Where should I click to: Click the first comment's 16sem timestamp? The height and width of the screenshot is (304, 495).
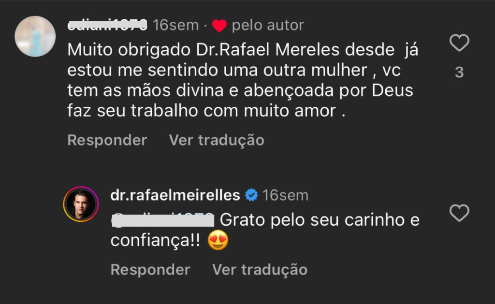click(x=175, y=25)
